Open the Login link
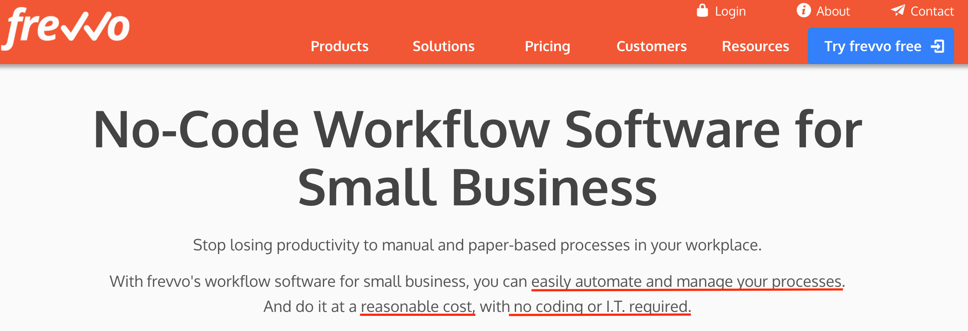968x331 pixels. (730, 11)
